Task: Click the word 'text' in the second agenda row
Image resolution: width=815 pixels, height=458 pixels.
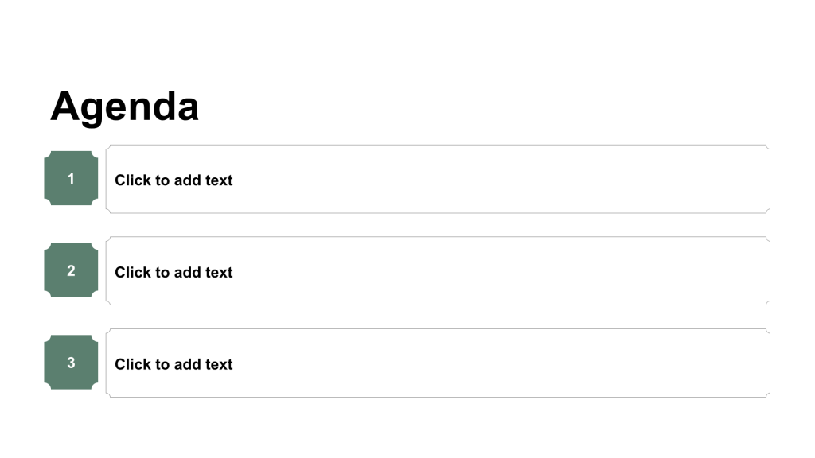Action: [219, 273]
